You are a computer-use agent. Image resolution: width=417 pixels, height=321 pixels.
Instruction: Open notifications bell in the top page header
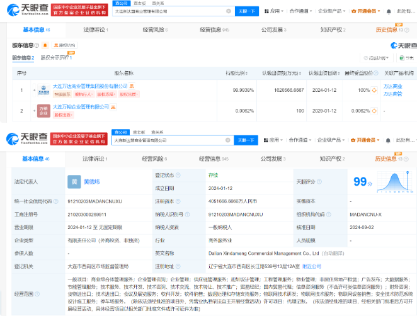[x=389, y=11]
